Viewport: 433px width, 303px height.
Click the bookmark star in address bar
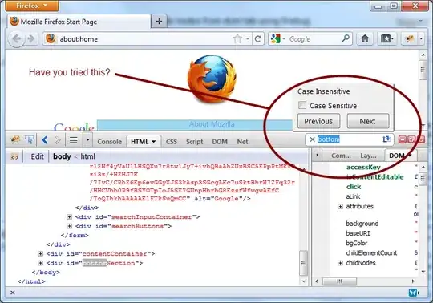click(237, 39)
